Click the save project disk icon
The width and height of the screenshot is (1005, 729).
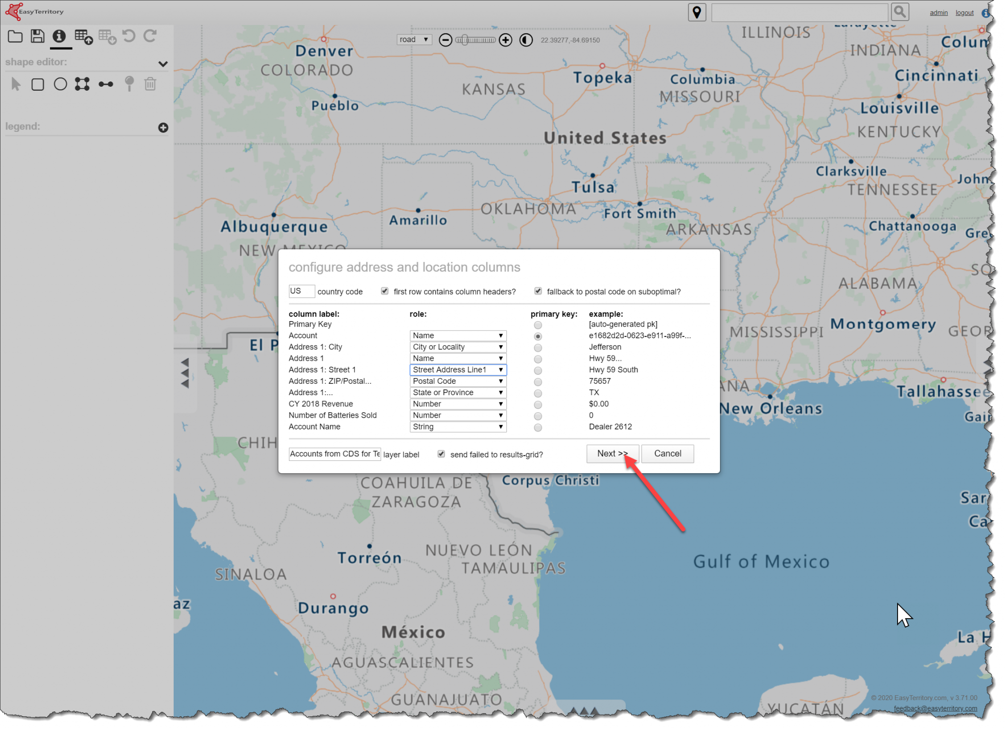pyautogui.click(x=37, y=36)
